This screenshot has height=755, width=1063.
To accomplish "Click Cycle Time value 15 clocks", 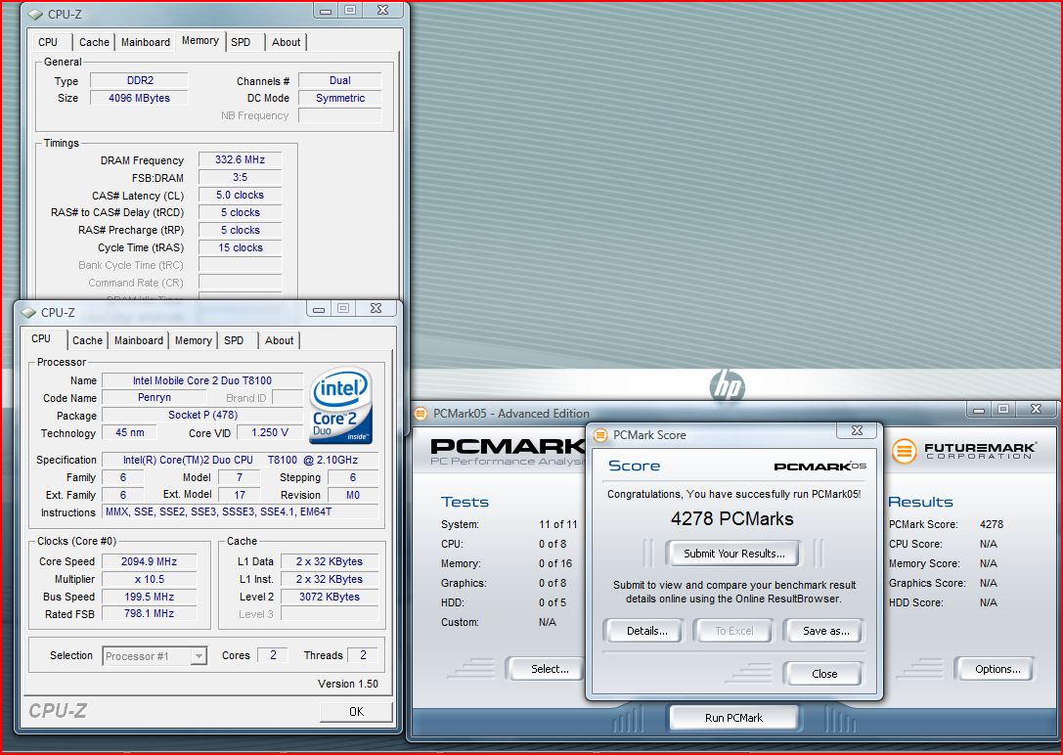I will click(240, 248).
